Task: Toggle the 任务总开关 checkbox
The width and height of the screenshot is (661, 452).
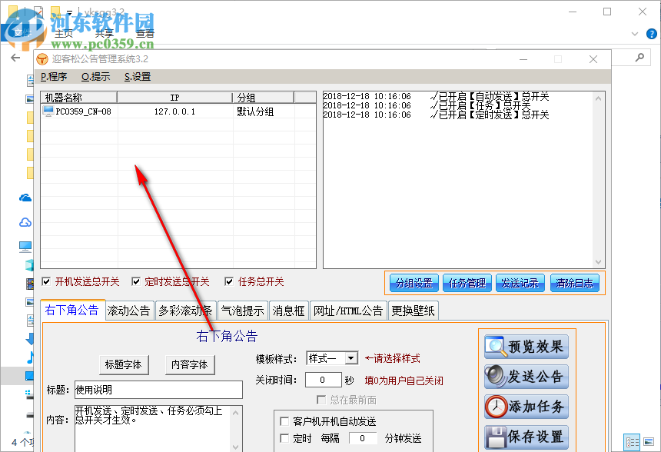Action: [x=228, y=281]
